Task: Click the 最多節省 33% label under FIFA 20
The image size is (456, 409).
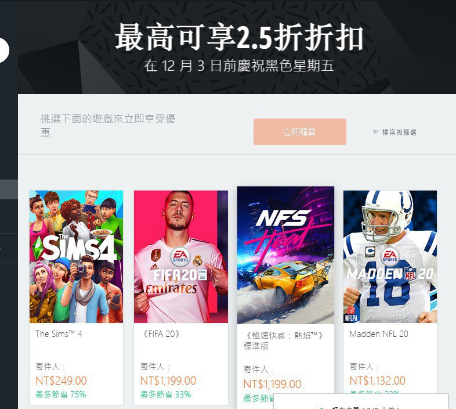Action: 165,394
